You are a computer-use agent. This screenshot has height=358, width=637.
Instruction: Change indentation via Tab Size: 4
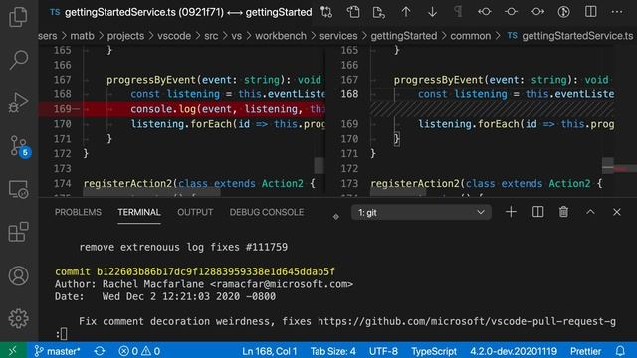(333, 351)
